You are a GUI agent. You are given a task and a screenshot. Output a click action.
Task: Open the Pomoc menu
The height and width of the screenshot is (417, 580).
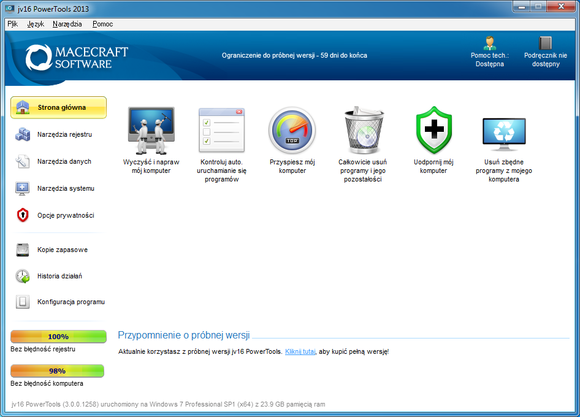pyautogui.click(x=102, y=24)
